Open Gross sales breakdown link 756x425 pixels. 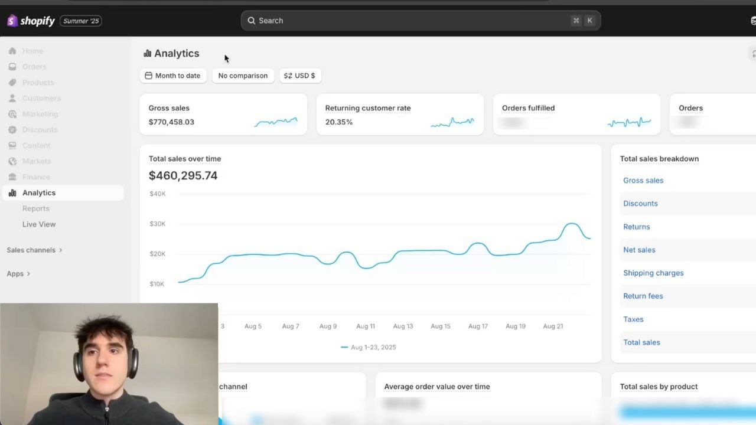coord(643,181)
